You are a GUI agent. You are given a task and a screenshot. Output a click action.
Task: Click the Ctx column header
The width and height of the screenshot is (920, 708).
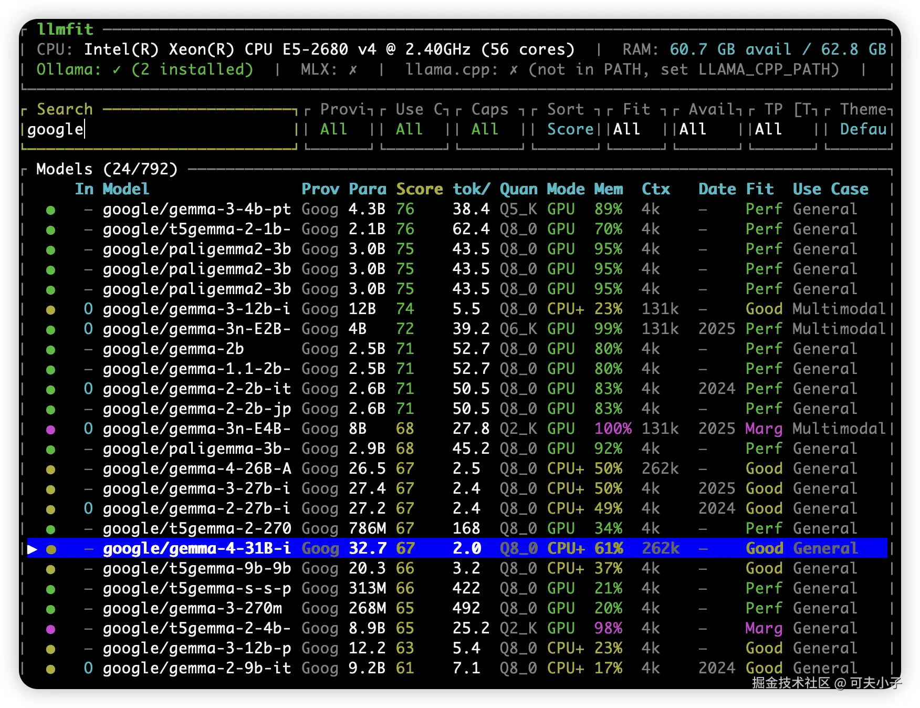pos(656,189)
